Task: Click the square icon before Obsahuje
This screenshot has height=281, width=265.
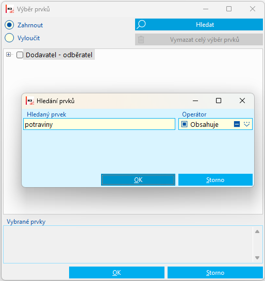Action: coord(184,124)
